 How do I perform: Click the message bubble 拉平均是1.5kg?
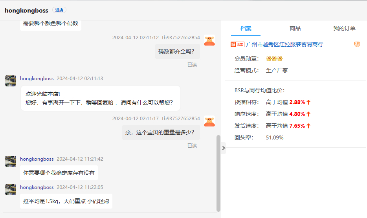[66, 201]
